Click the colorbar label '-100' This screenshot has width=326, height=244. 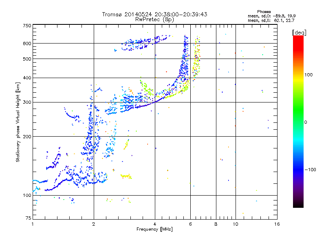pos(310,170)
